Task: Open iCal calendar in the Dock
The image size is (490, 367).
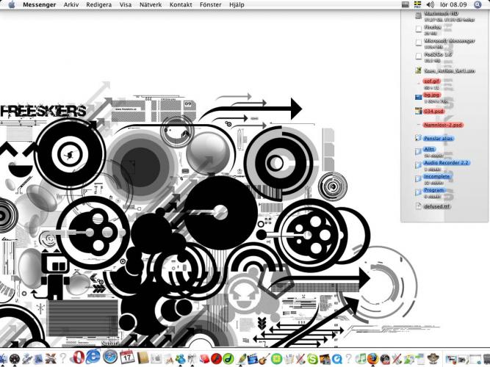Action: 126,358
